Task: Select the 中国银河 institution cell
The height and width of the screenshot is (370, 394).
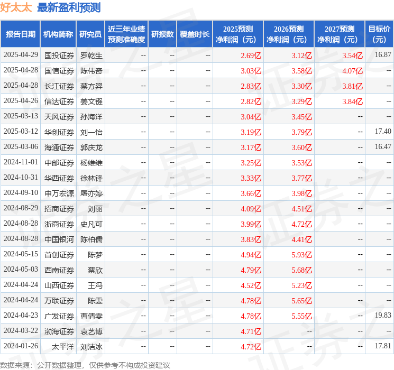Action: (59, 239)
